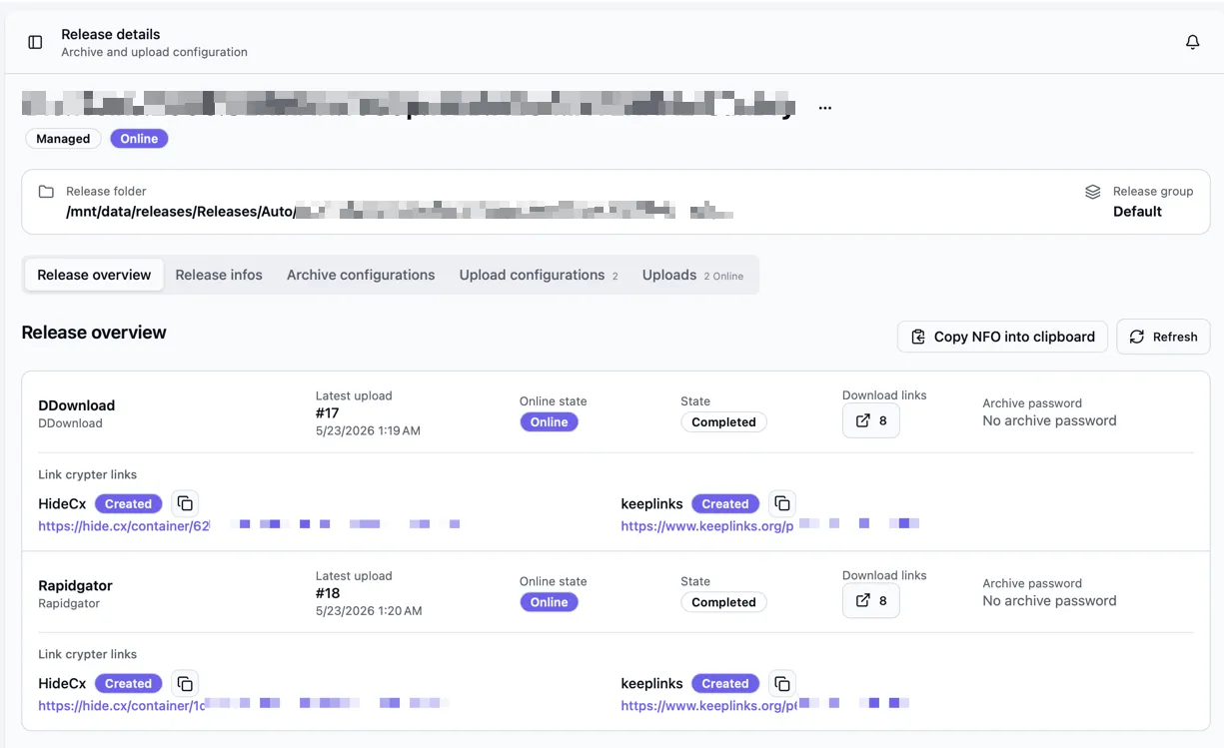1224x748 pixels.
Task: Open DDownload download links button
Action: point(871,420)
